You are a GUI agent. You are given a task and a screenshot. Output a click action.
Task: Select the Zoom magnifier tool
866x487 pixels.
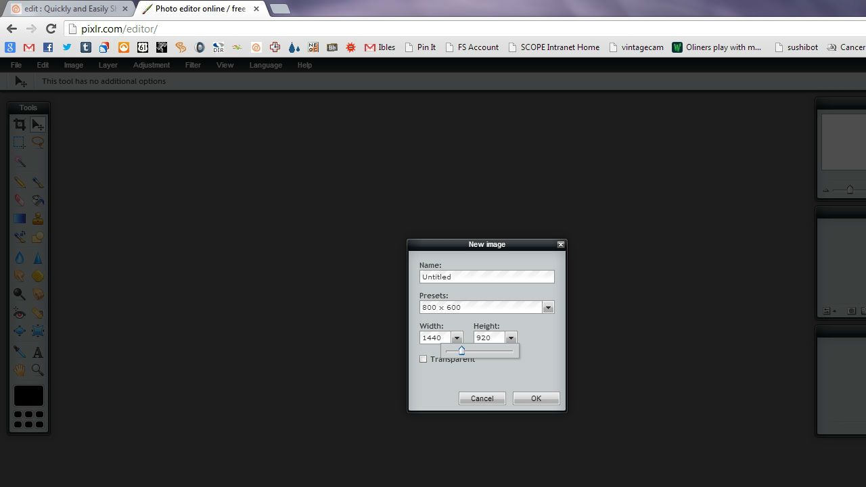pyautogui.click(x=38, y=370)
